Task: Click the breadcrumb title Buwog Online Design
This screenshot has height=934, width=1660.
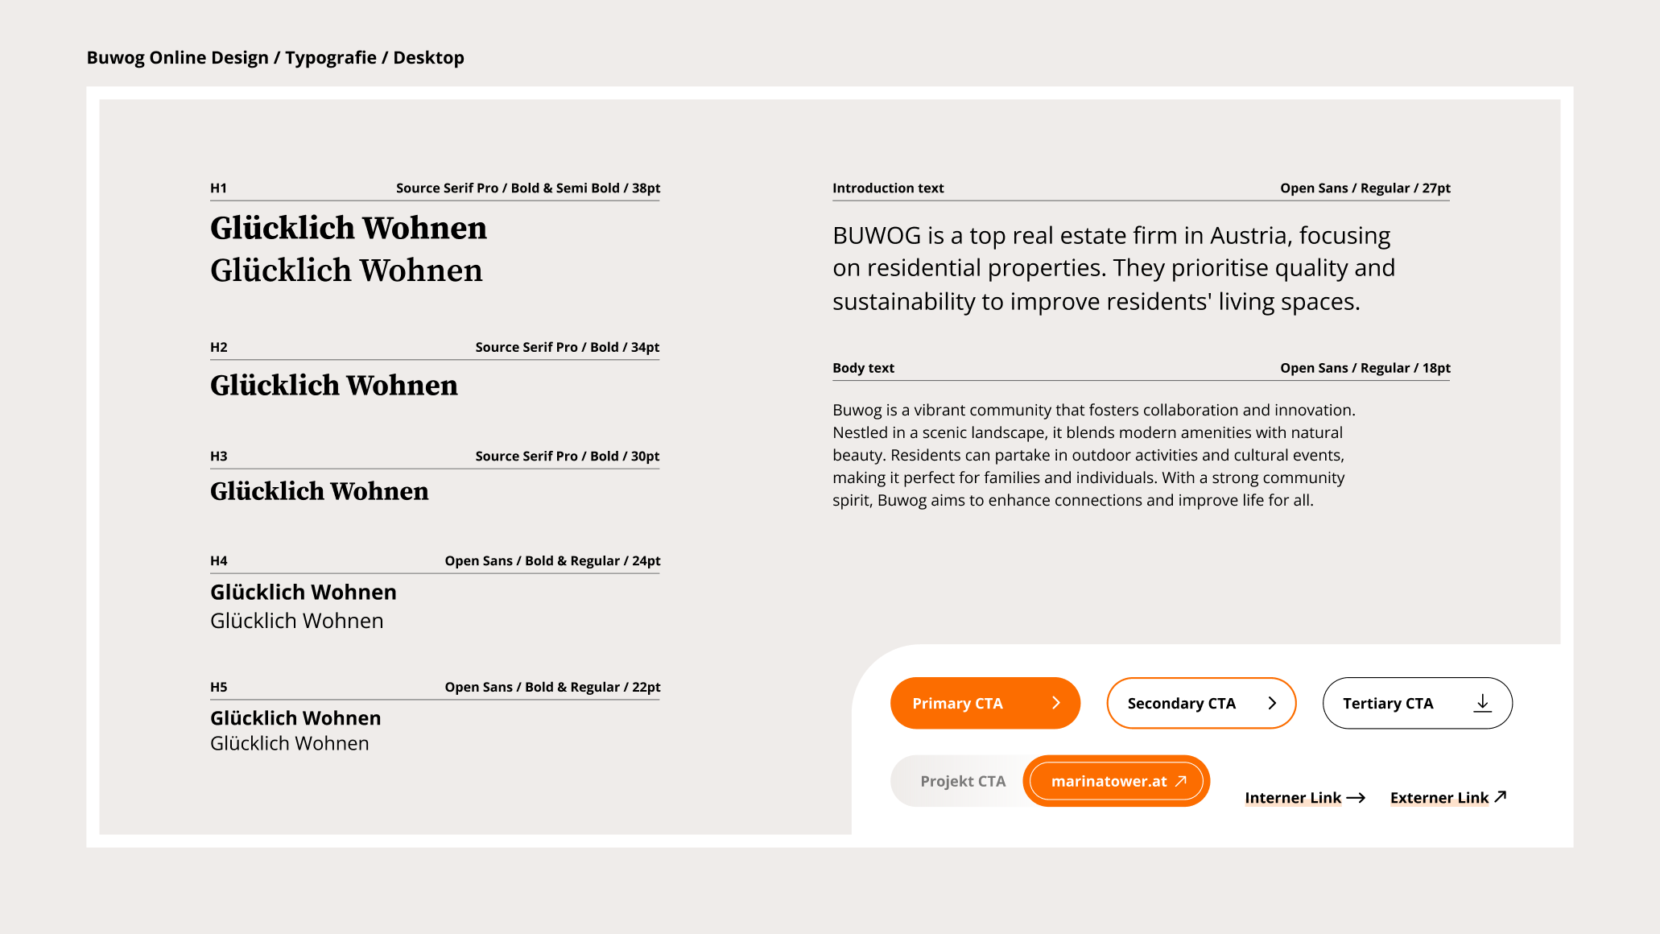Action: point(178,57)
